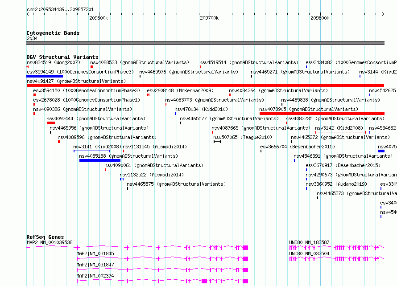Select the blue nsv1132522 variant glyph
The height and width of the screenshot is (286, 397).
pyautogui.click(x=122, y=179)
